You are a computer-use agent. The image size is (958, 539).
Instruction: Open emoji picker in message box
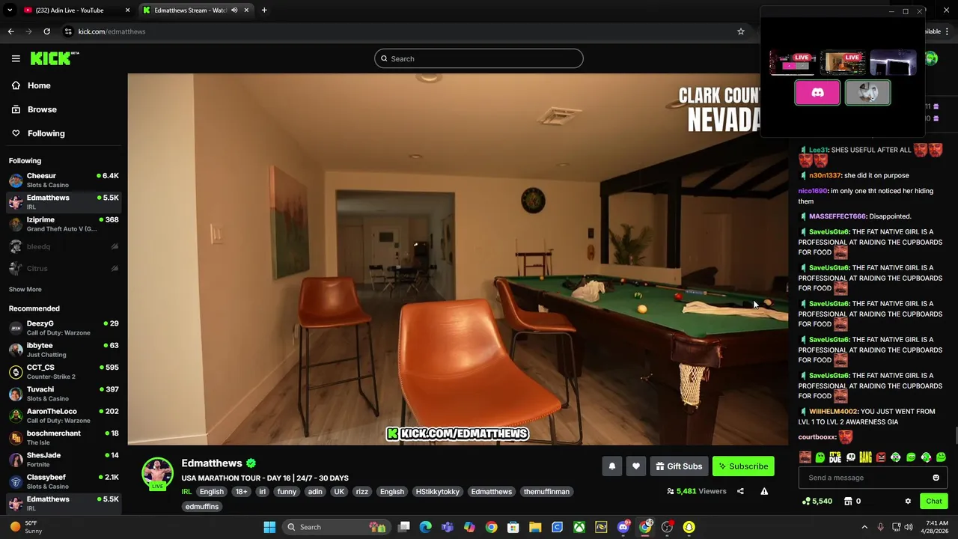pyautogui.click(x=936, y=478)
